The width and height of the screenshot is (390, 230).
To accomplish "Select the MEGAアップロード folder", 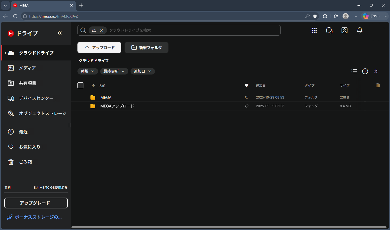I will coord(230,106).
